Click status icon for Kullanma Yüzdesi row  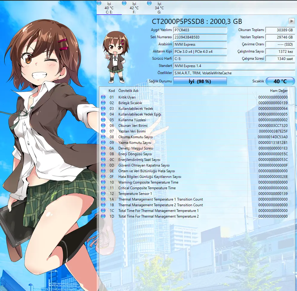tap(103, 120)
